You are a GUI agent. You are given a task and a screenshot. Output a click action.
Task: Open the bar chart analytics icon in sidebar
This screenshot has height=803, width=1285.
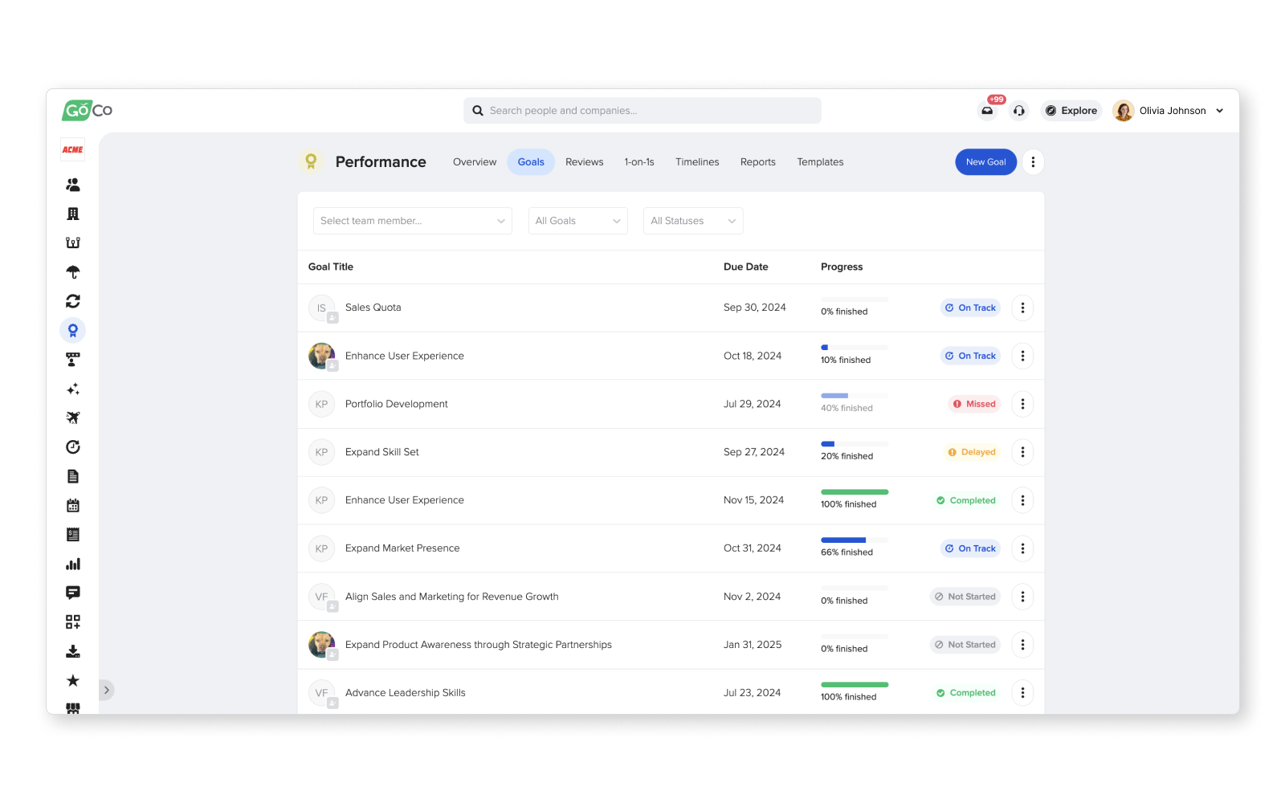[72, 564]
